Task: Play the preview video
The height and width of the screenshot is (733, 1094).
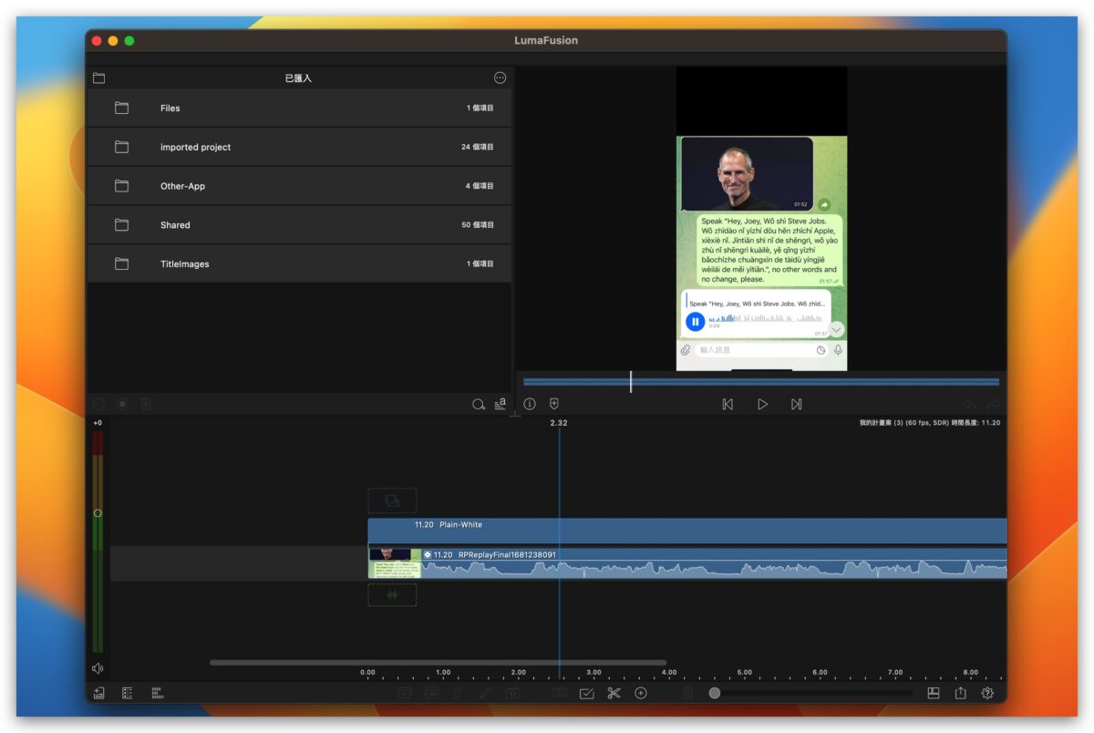Action: tap(762, 404)
